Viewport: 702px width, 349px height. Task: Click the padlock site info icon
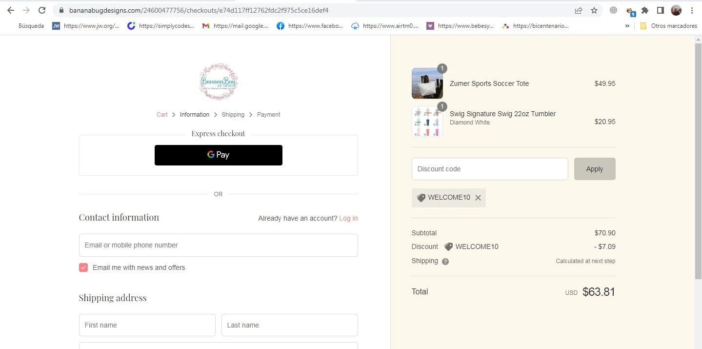coord(61,10)
